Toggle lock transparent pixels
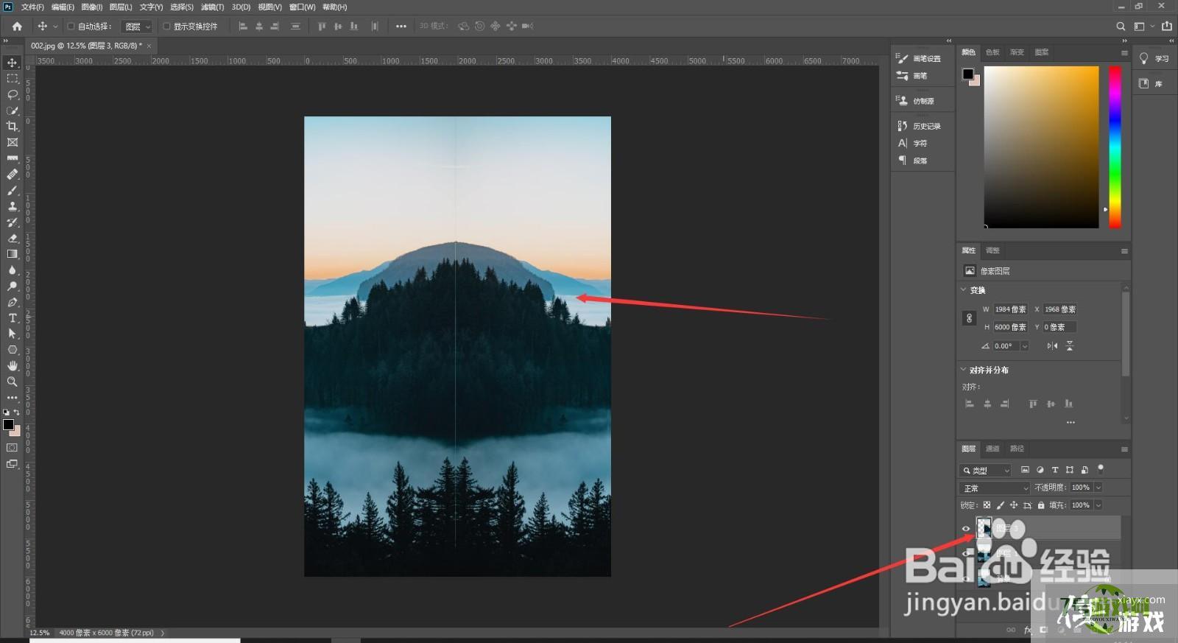Screen dimensions: 1178x643 point(987,505)
